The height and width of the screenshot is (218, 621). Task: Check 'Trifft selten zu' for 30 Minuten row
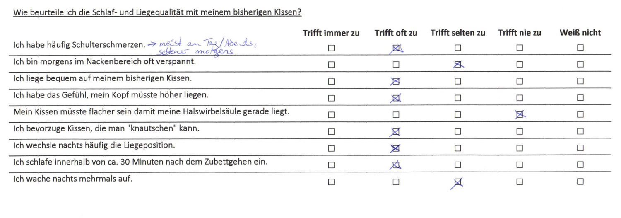coord(457,165)
